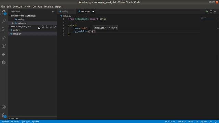The width and height of the screenshot is (219, 123).
Task: Select setup.py under Open Editors
Action: click(33, 23)
